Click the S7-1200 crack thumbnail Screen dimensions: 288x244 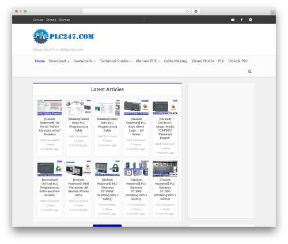click(x=165, y=168)
